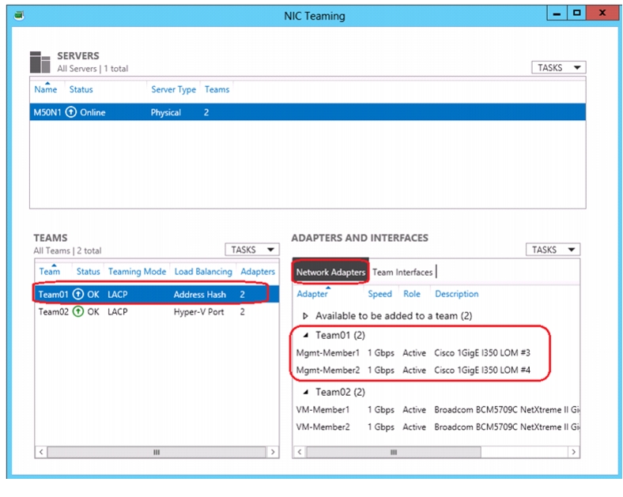Collapse the Team01 (2) adapter group
623x497 pixels.
(x=305, y=336)
